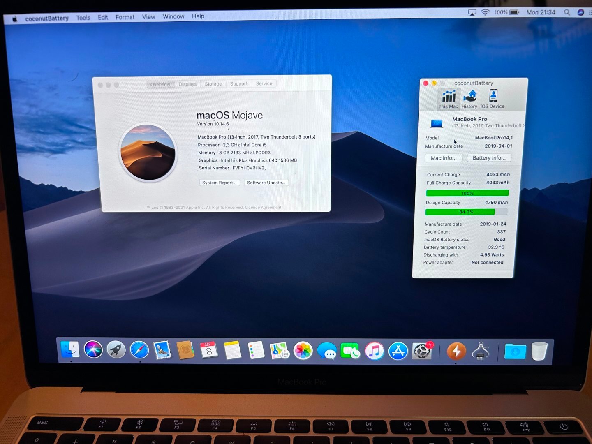Open Mail from the Dock
The height and width of the screenshot is (444, 592).
tap(162, 350)
